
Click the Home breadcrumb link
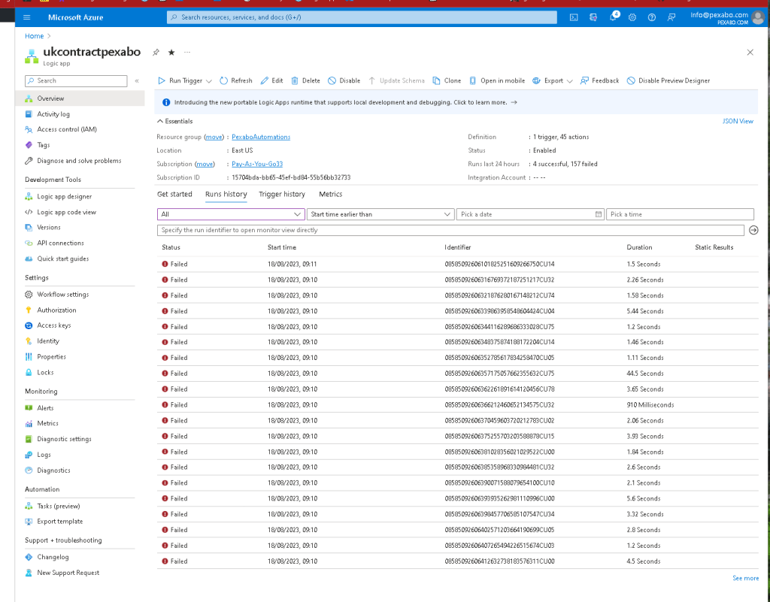(x=35, y=36)
